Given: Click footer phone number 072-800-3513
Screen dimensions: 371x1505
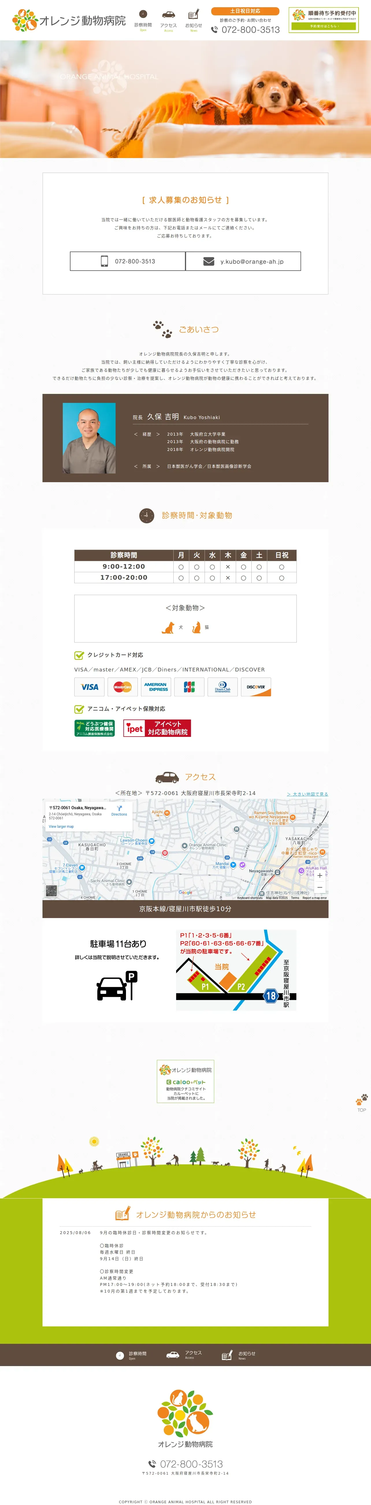Looking at the screenshot, I should 185,1464.
